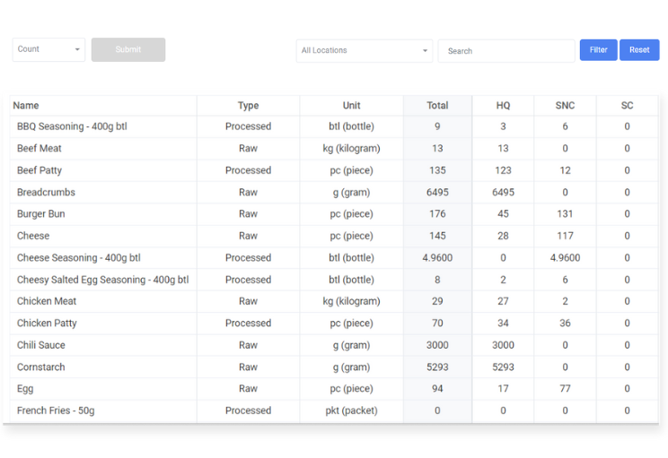The image size is (668, 458).
Task: Click the grayed Submit button
Action: pyautogui.click(x=128, y=49)
